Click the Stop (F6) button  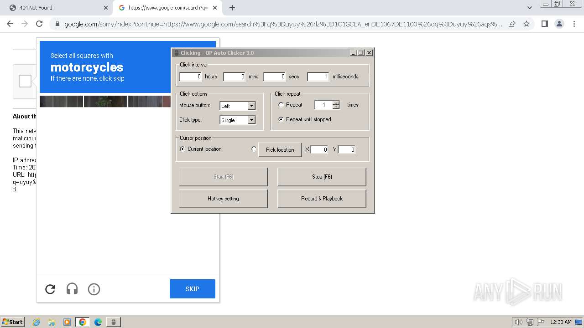click(322, 177)
